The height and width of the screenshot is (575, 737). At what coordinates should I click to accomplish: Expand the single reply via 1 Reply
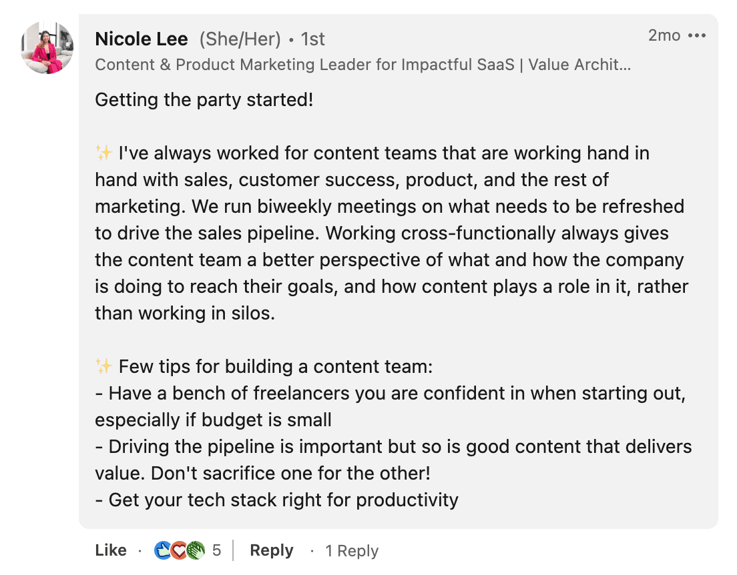coord(351,551)
